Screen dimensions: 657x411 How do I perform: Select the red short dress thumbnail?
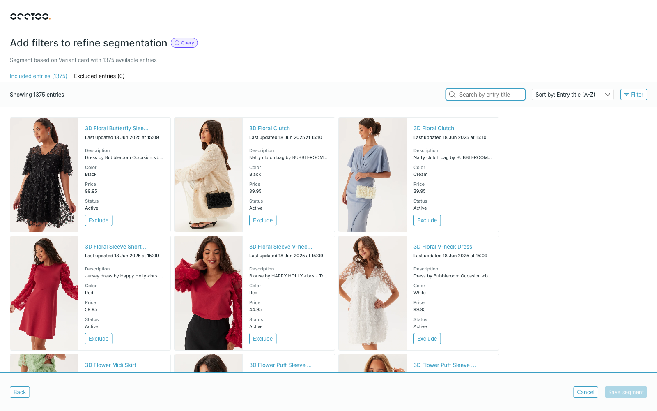coord(44,293)
